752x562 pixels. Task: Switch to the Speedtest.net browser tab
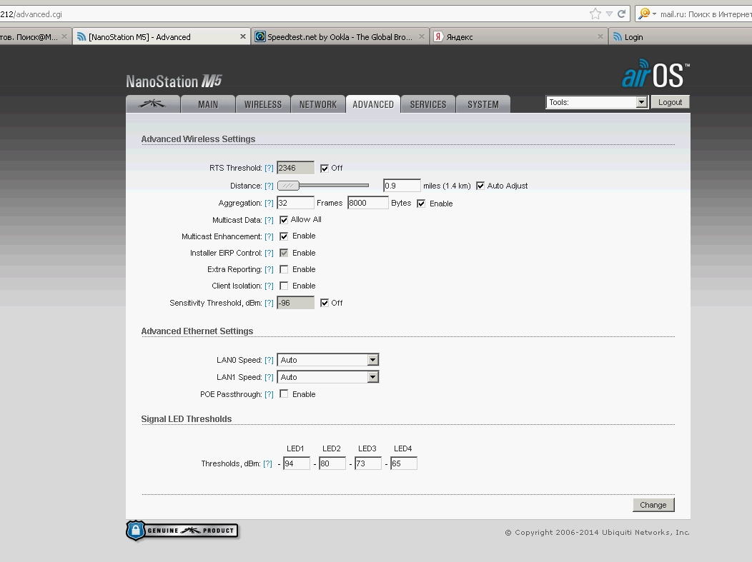coord(340,37)
